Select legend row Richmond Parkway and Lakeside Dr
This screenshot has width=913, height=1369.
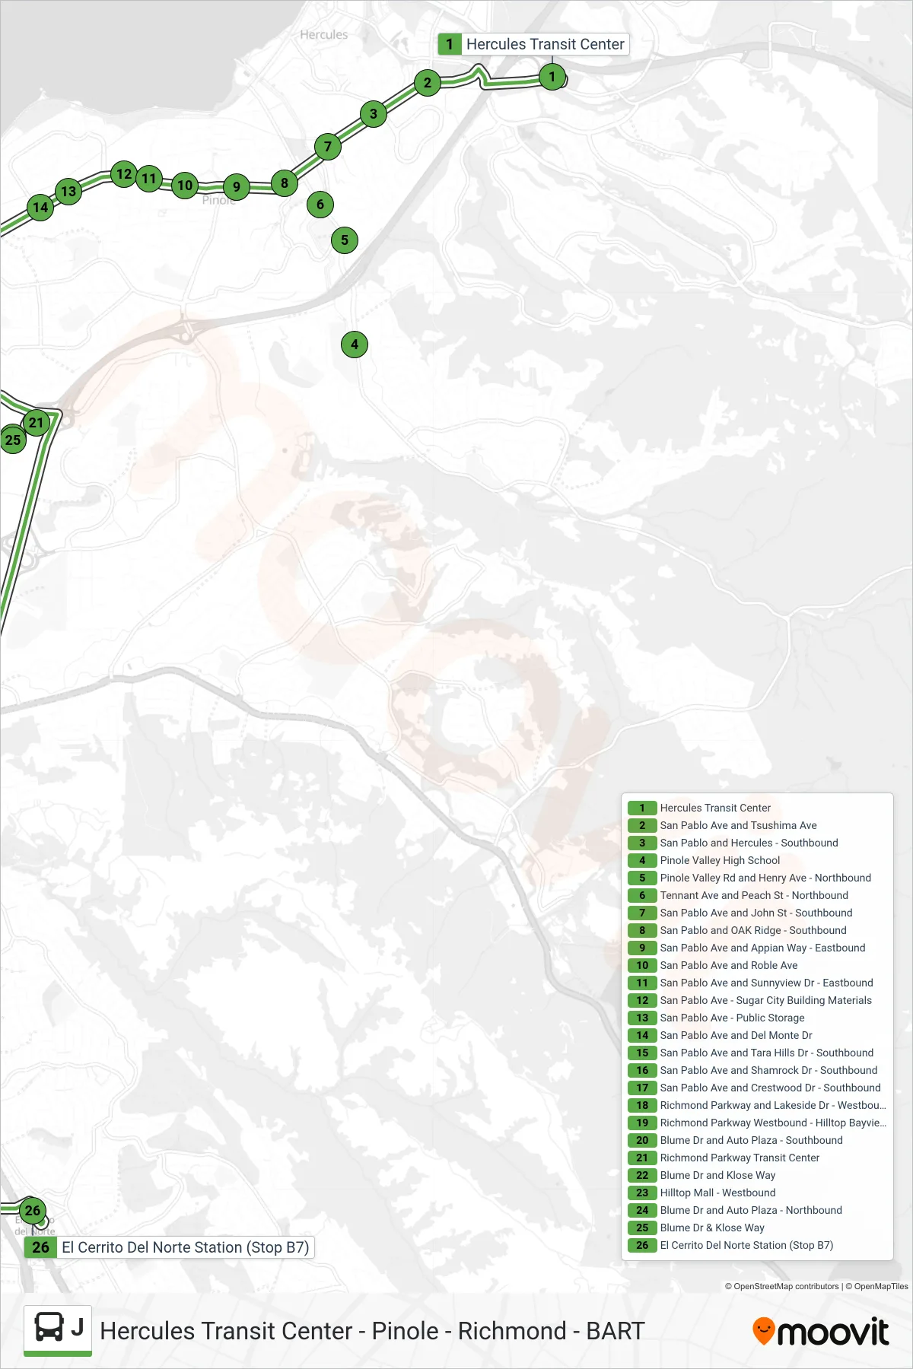click(757, 1105)
